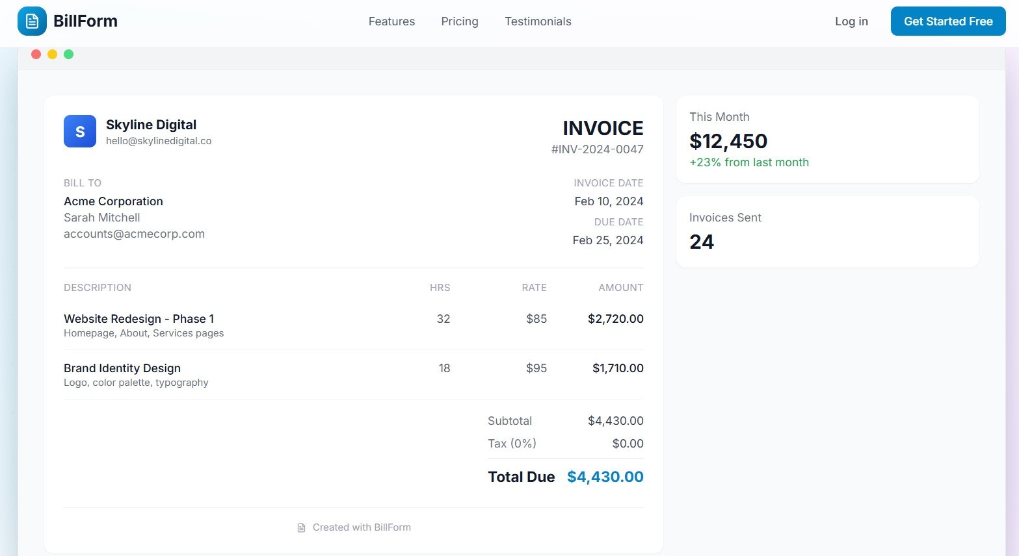This screenshot has width=1019, height=556.
Task: Click the small document icon beside 'Created with BillForm'
Action: (301, 528)
